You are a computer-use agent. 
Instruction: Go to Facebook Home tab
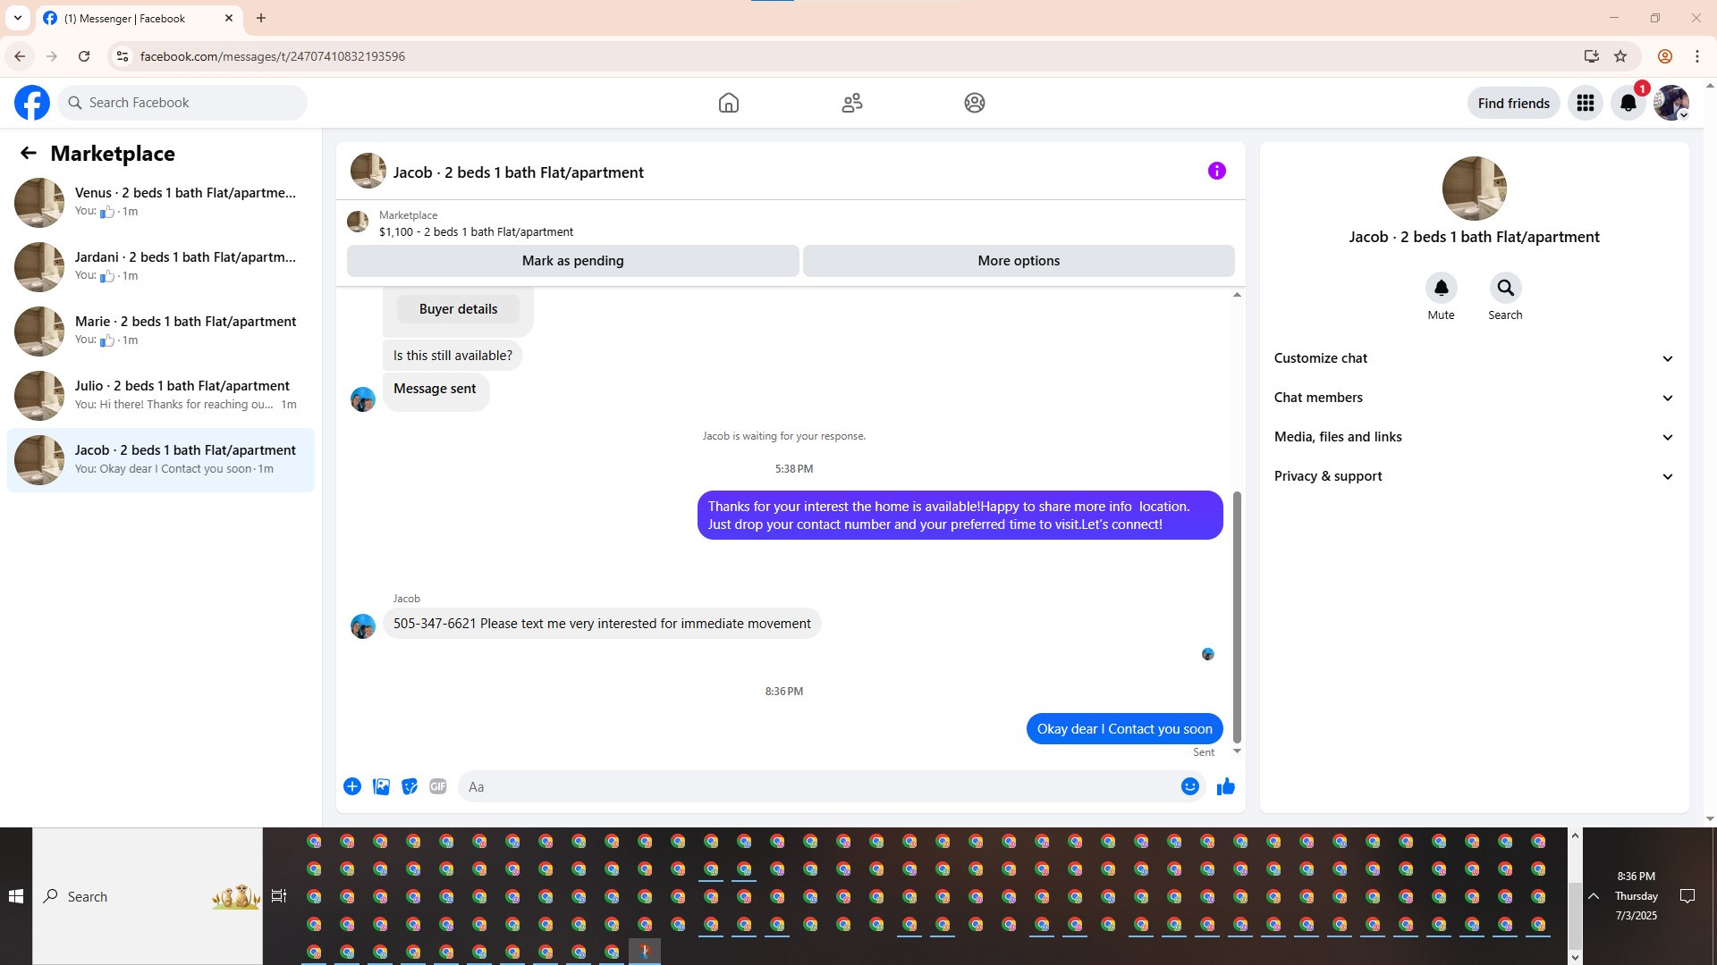[728, 104]
